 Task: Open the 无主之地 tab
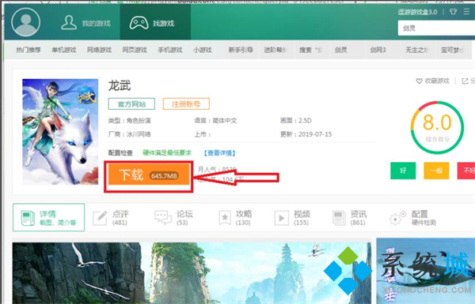(417, 51)
